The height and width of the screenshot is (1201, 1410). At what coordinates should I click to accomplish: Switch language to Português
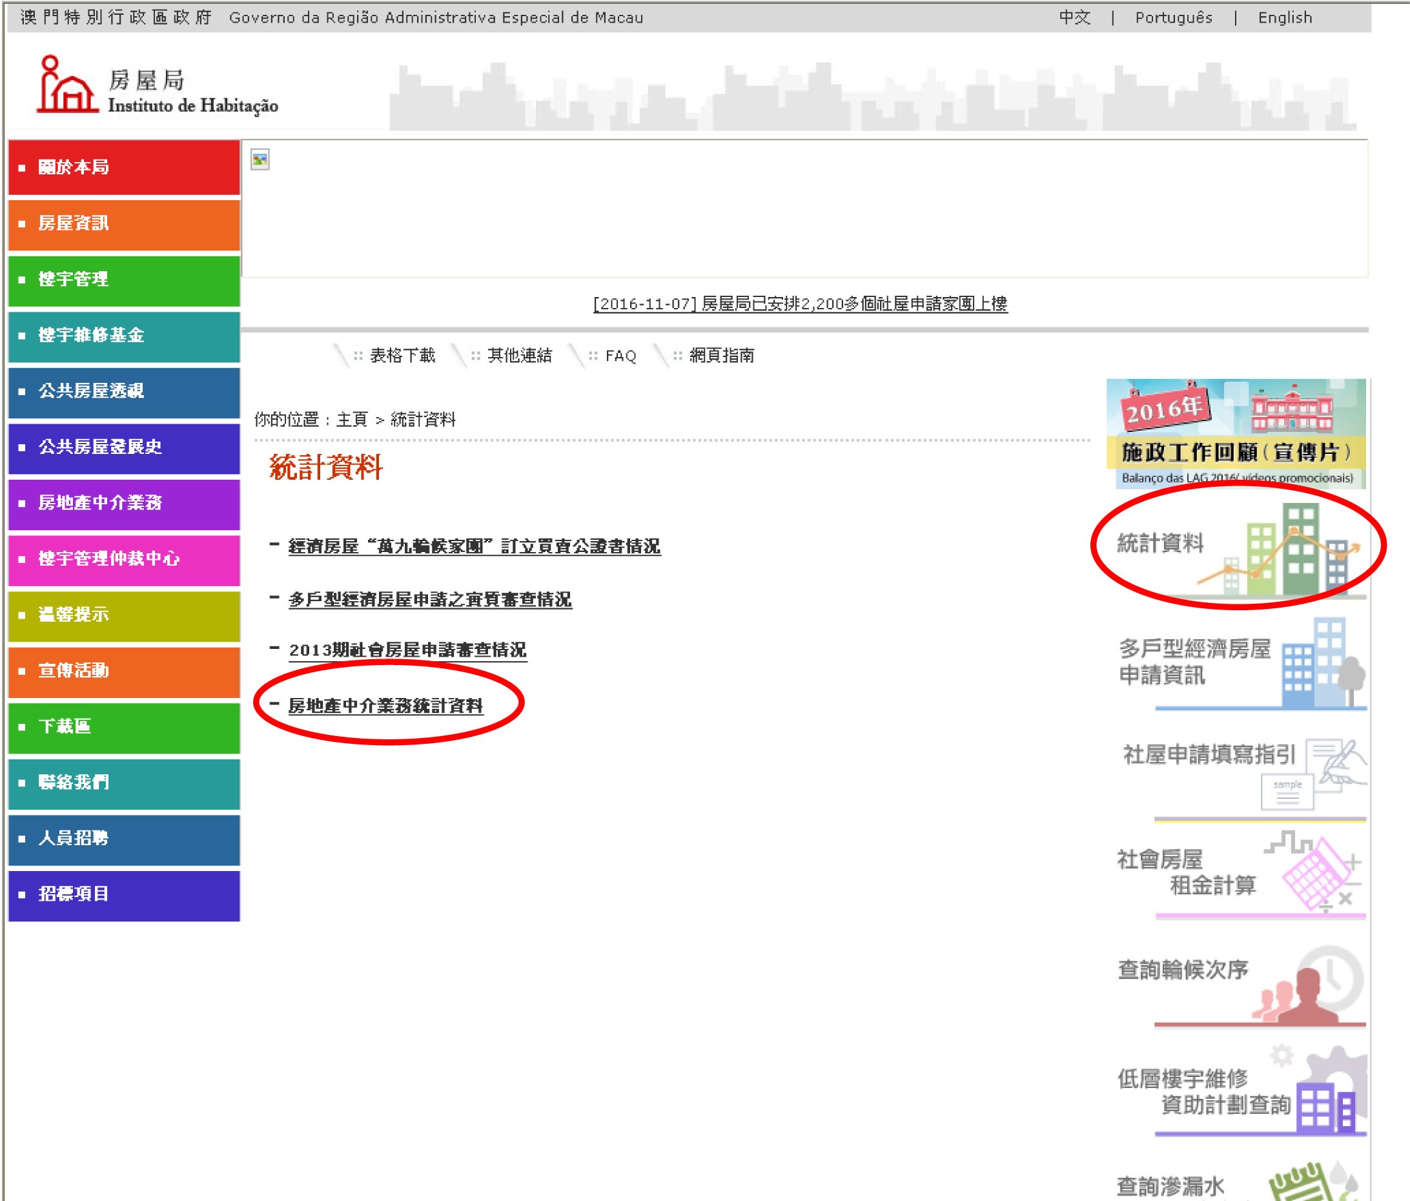[1173, 17]
